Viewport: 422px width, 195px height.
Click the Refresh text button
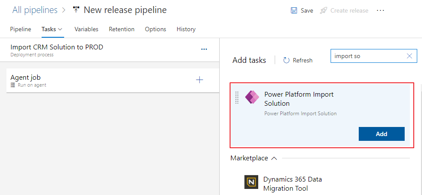click(x=303, y=60)
